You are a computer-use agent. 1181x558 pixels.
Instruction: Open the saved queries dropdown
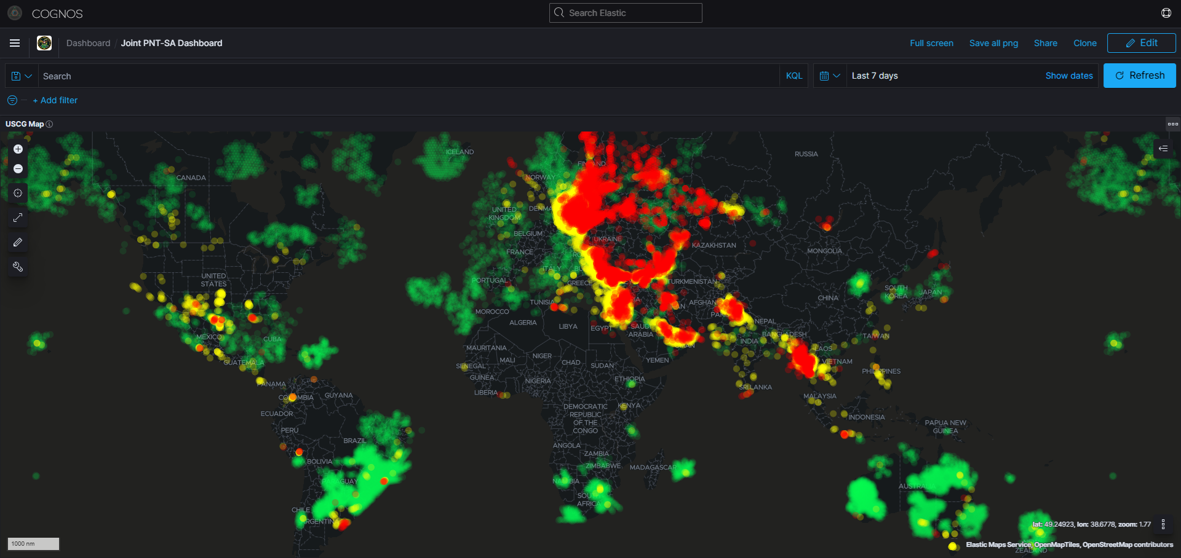[x=22, y=76]
